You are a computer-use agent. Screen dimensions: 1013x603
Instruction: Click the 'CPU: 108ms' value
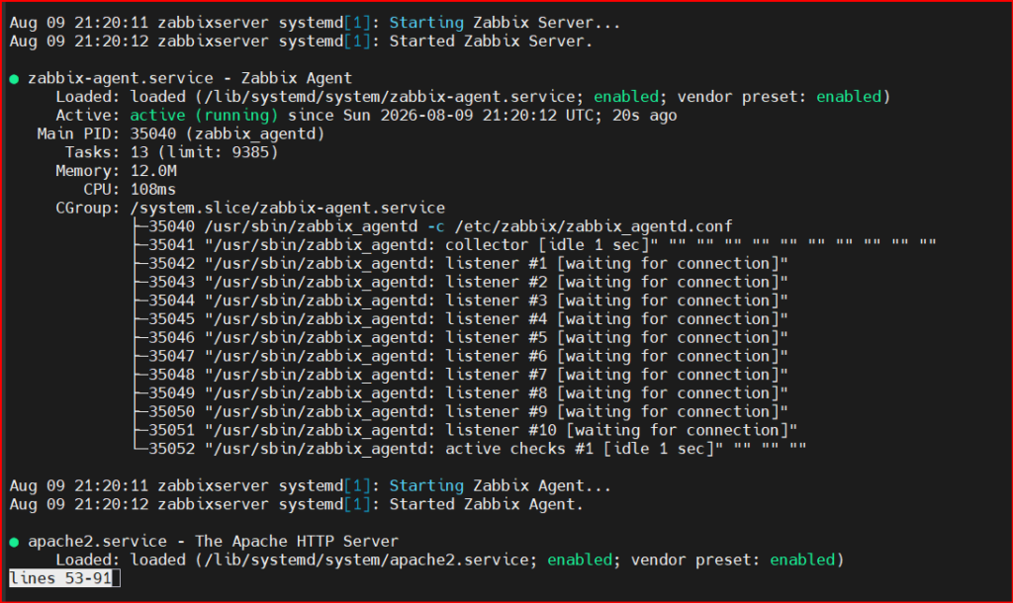click(x=153, y=190)
